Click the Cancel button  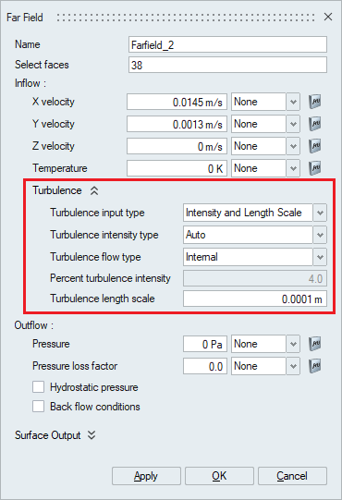[x=292, y=476]
